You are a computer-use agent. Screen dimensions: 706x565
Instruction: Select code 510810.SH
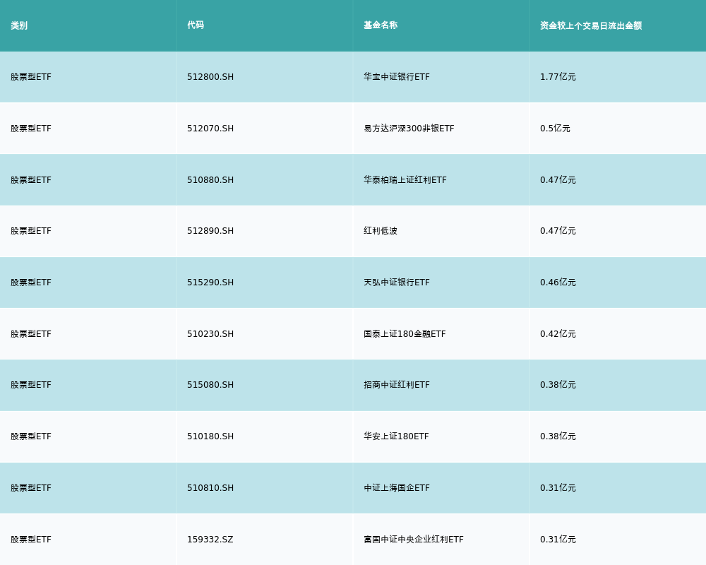tap(210, 488)
